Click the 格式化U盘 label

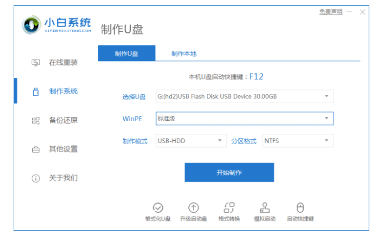[158, 219]
